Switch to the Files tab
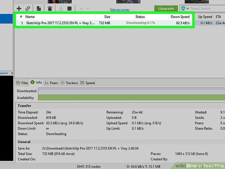The image size is (225, 169). coord(22,83)
